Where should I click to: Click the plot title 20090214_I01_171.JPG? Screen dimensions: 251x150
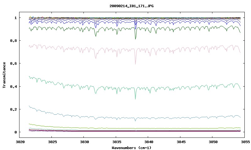pos(131,6)
